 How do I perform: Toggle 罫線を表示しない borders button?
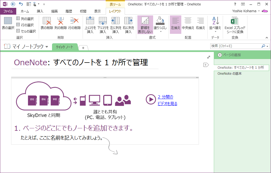coord(145,25)
